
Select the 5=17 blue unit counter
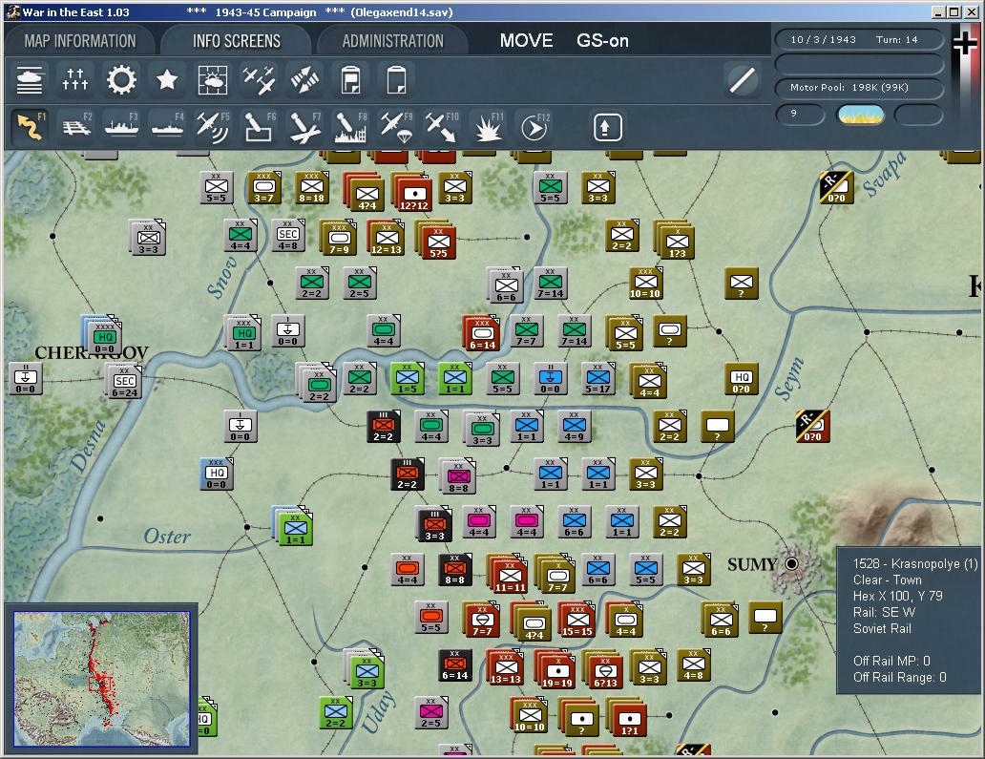pyautogui.click(x=598, y=379)
